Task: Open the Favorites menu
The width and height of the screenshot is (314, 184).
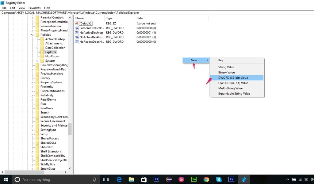Action: [x=34, y=8]
